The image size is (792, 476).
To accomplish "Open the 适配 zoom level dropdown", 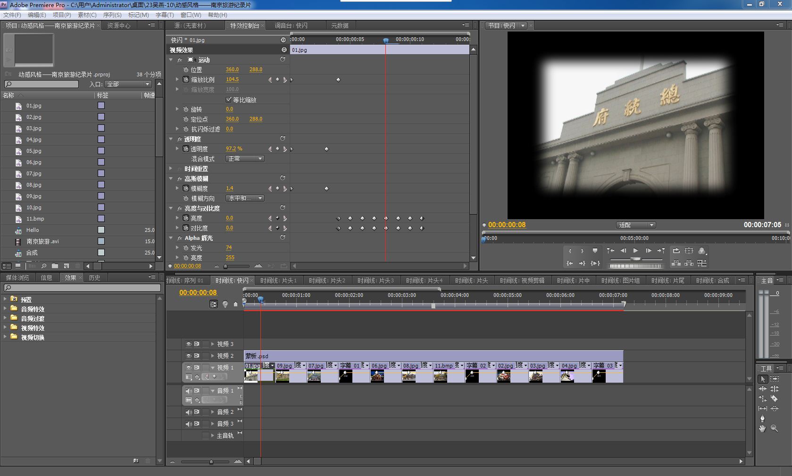I will click(x=636, y=225).
